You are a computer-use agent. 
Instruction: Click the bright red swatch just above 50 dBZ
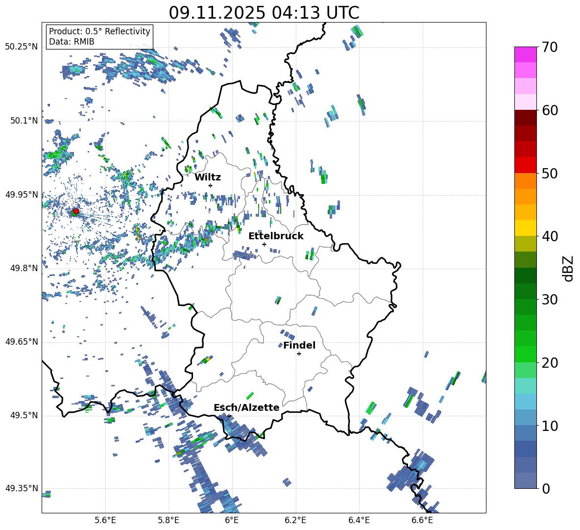(525, 165)
